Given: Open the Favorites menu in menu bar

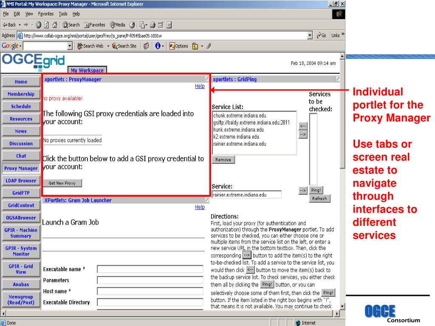Looking at the screenshot, I should pos(46,14).
